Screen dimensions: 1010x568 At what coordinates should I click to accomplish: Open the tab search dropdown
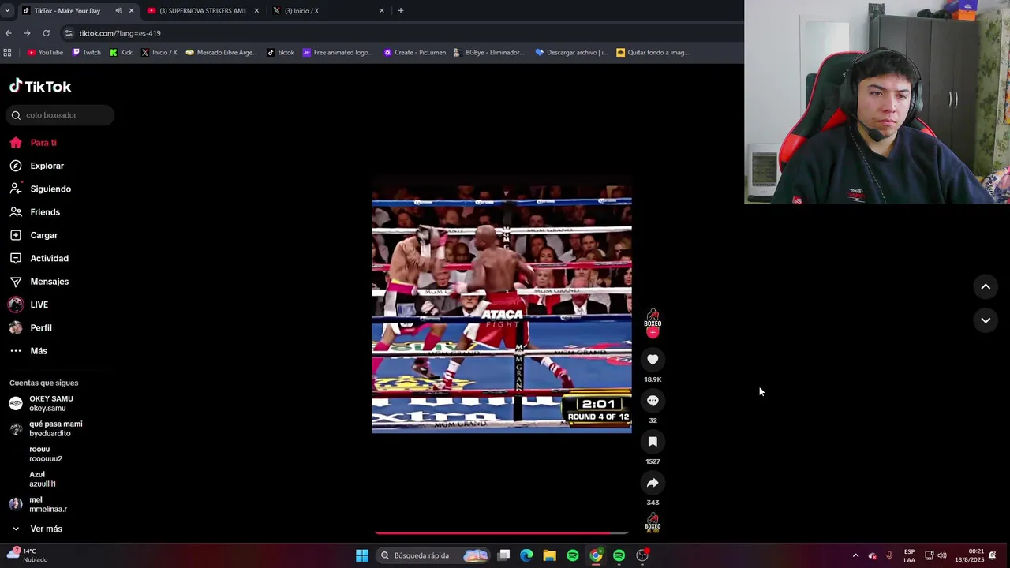tap(7, 11)
